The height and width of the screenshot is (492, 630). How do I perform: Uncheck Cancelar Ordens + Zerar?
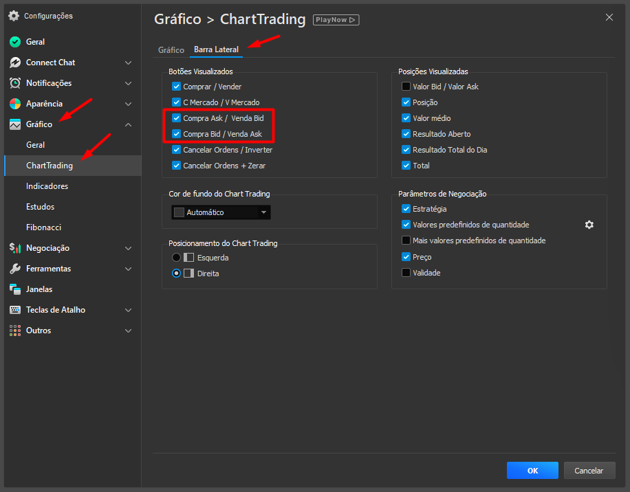[176, 166]
